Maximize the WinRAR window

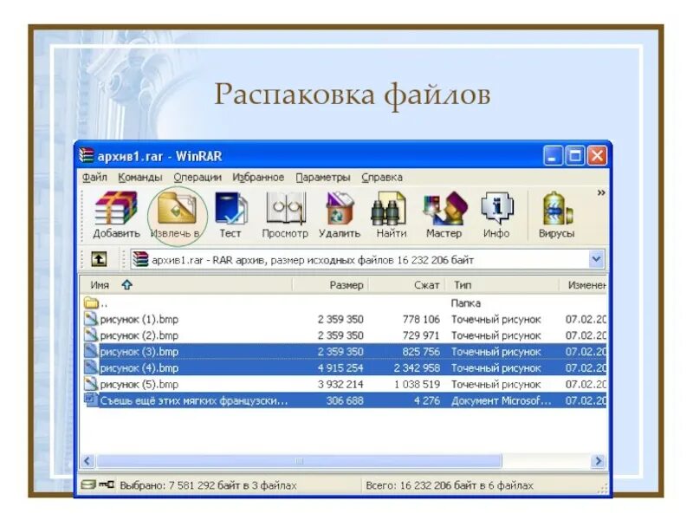575,156
